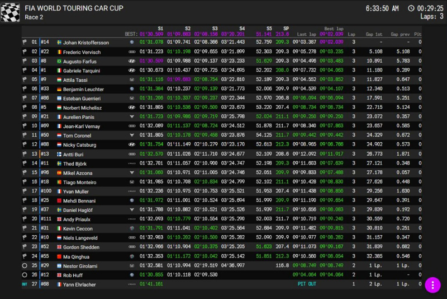Click the German flag by Benjamin Leuchter

coord(59,89)
